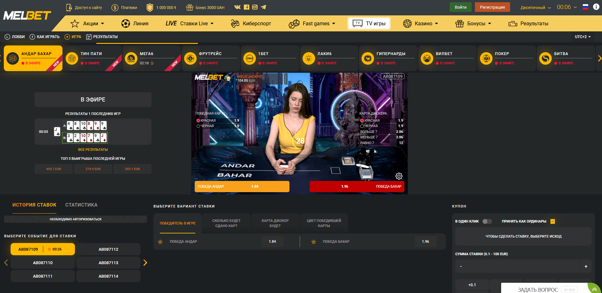Switch to Карта джокер будет tab

pyautogui.click(x=275, y=223)
